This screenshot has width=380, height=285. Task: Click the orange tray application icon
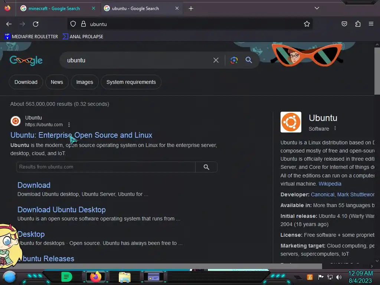pyautogui.click(x=310, y=277)
